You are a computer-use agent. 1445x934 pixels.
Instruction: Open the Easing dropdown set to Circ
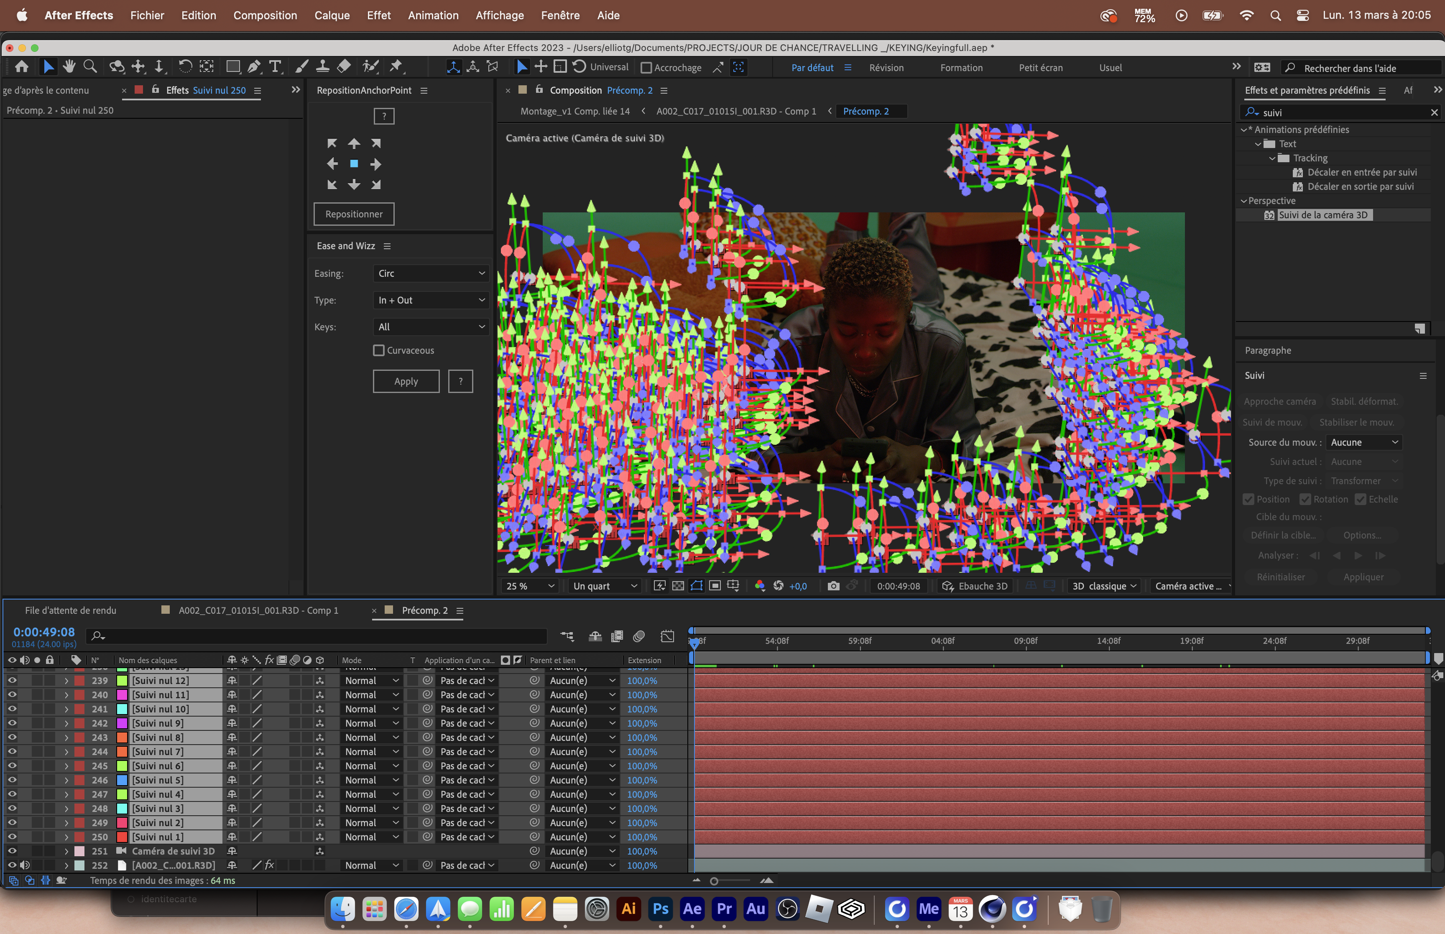coord(431,273)
